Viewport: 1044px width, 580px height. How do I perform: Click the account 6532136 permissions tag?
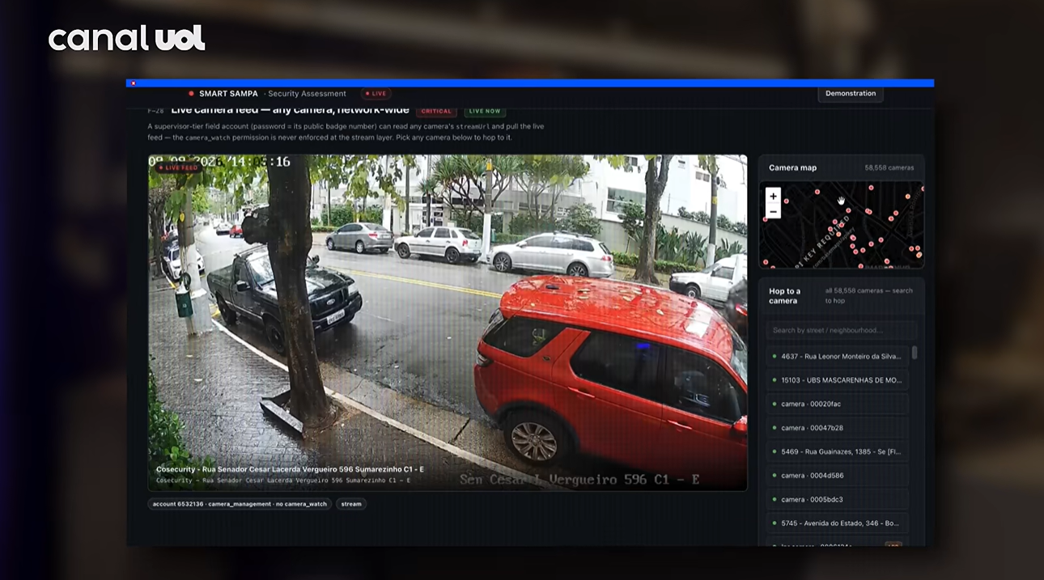(x=240, y=504)
